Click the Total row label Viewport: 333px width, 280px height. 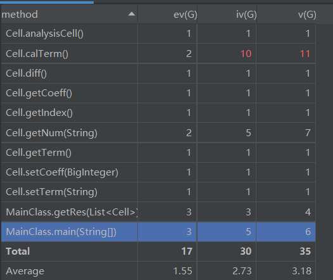click(18, 251)
